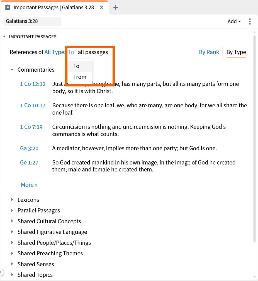Click the vertical scrollbar on the right
Screen dimensions: 258x281
click(254, 139)
